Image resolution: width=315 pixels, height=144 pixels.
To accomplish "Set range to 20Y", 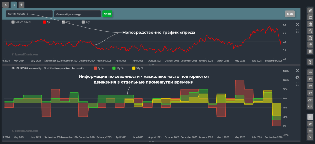I will (x=310, y=100).
